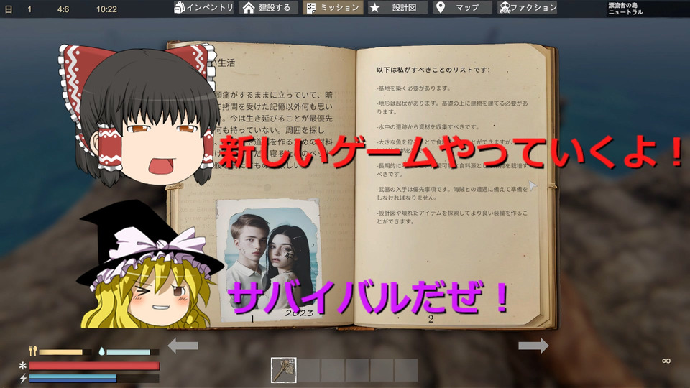Screen dimensions: 690x388
Task: Click the infinity symbol icon
Action: click(x=666, y=361)
